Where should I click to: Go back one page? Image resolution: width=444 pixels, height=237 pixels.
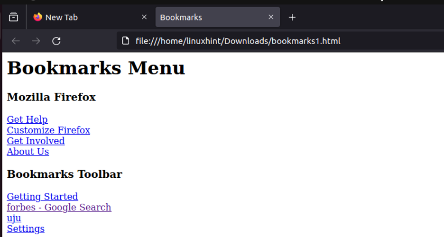pyautogui.click(x=16, y=41)
